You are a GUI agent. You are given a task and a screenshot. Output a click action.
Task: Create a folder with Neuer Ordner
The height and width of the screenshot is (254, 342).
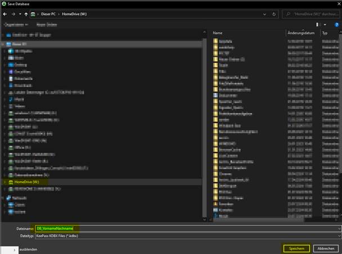[x=47, y=25]
